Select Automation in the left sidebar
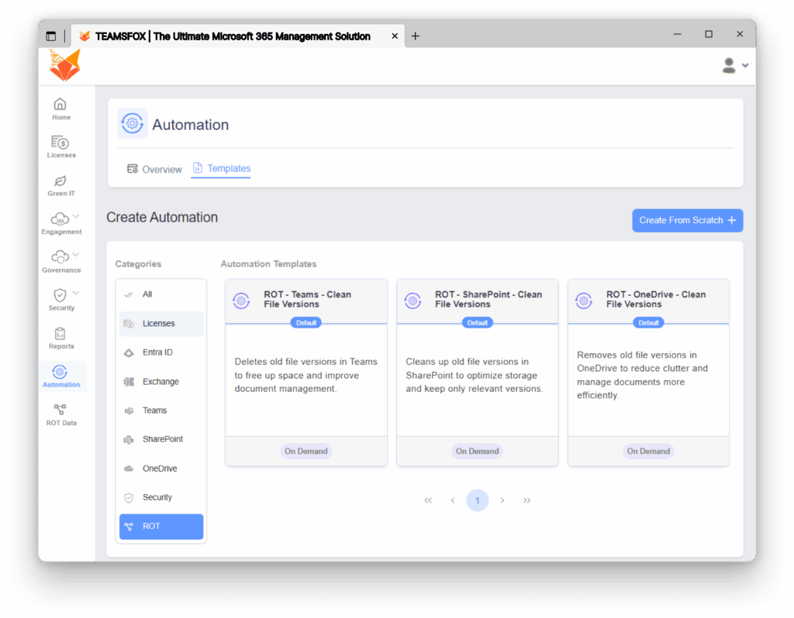The width and height of the screenshot is (794, 618). (x=61, y=377)
